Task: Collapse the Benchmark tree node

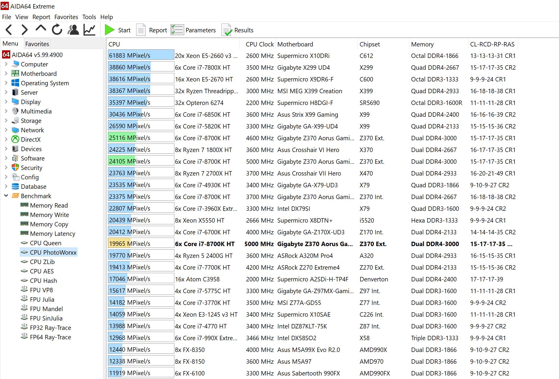Action: [x=6, y=196]
